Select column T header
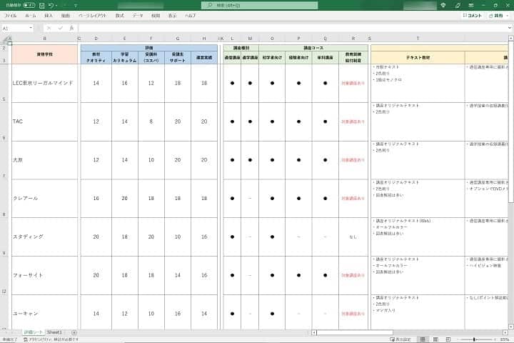Image resolution: width=514 pixels, height=343 pixels. [x=418, y=39]
